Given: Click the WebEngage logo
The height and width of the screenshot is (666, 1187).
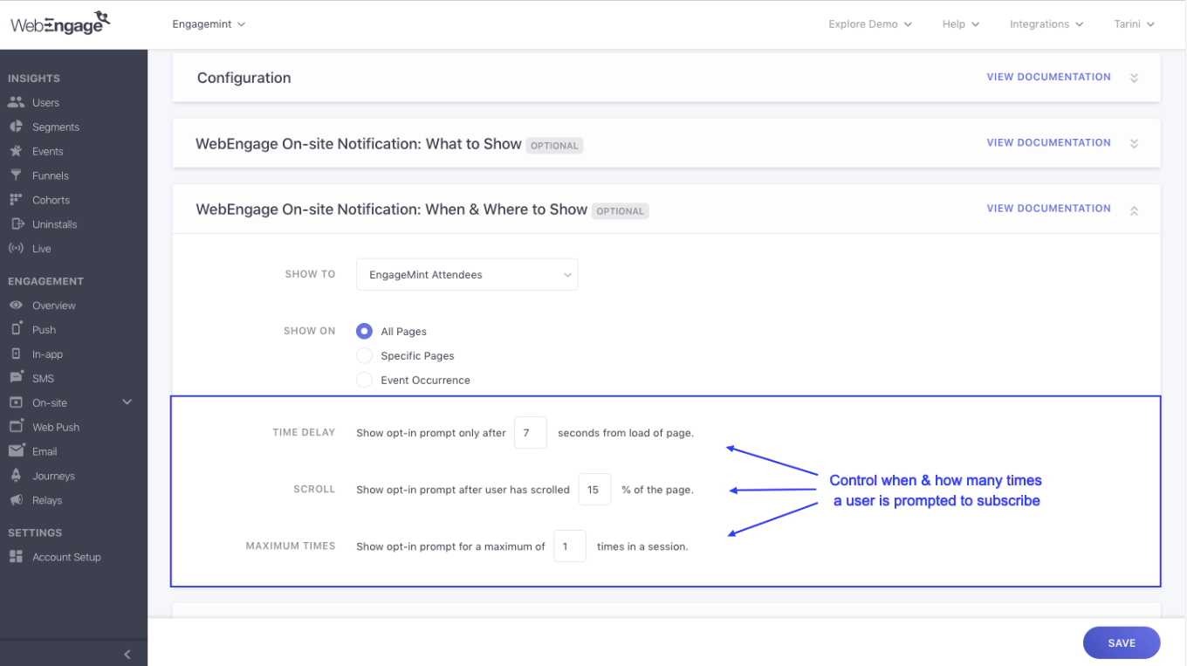Looking at the screenshot, I should point(60,23).
